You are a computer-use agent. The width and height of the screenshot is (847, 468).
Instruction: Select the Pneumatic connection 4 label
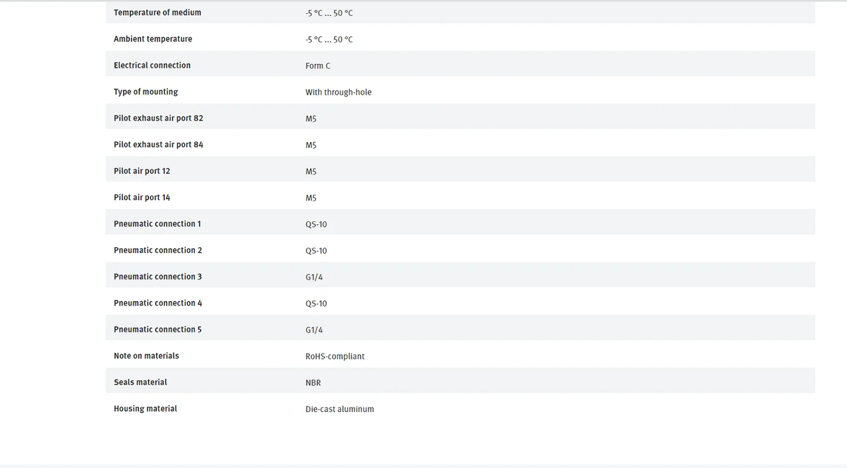coord(158,303)
